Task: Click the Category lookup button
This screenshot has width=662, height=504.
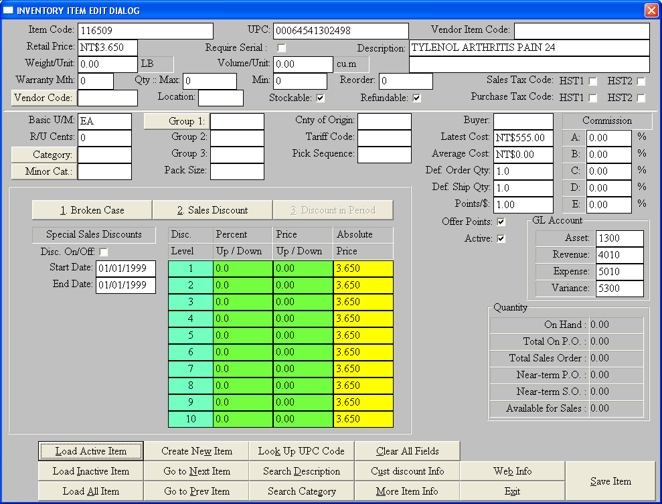Action: click(42, 155)
